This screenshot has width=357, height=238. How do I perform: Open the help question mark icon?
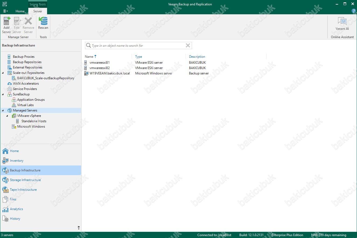[354, 11]
